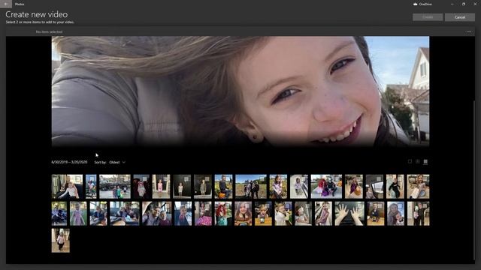Select the boy sitting at wooden table photo
Screen dimensions: 481x270
[x=376, y=213]
